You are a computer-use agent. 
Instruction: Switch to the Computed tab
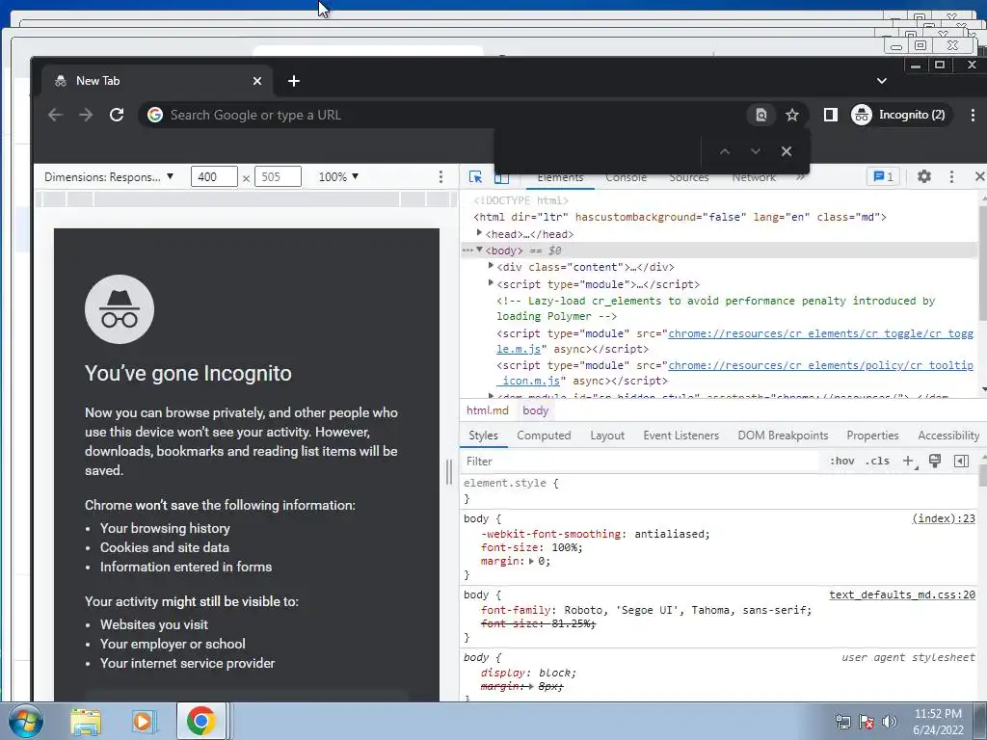click(x=544, y=436)
